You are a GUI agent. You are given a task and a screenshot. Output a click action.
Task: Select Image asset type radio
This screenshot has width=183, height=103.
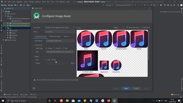pos(46,48)
